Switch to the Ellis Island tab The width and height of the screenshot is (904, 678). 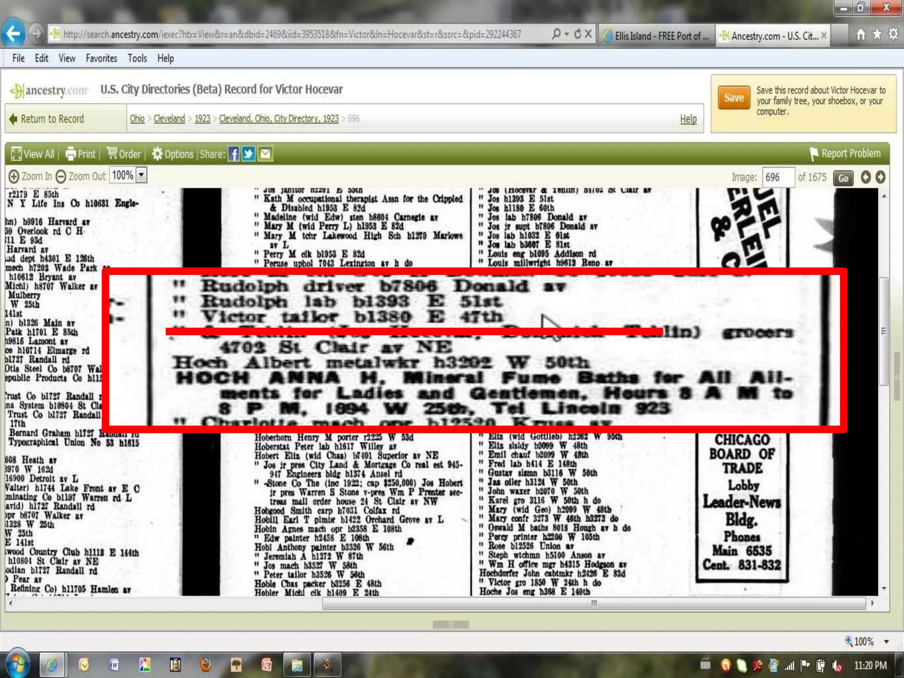(x=656, y=36)
